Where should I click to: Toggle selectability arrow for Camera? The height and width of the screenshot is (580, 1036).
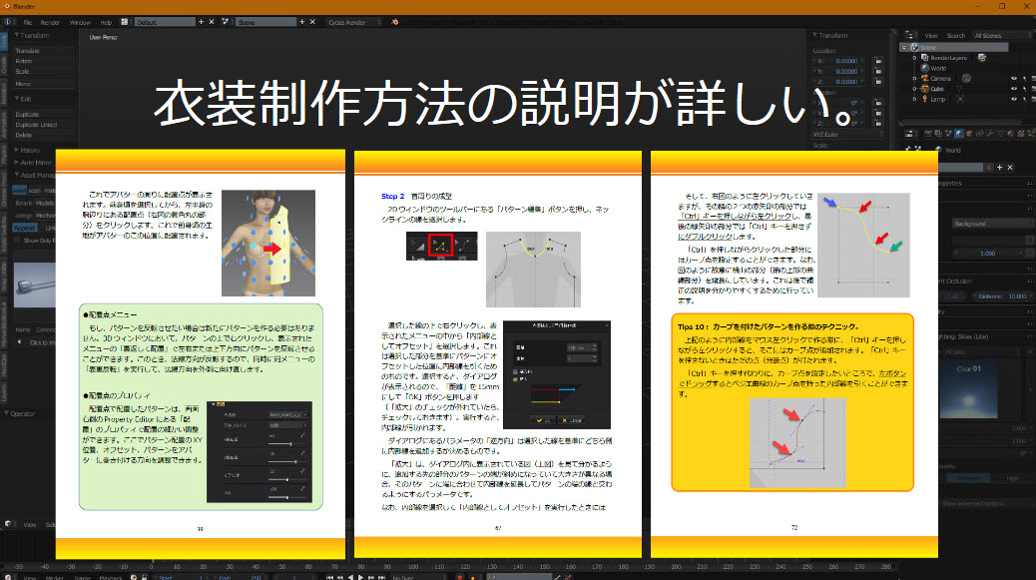click(x=1025, y=79)
